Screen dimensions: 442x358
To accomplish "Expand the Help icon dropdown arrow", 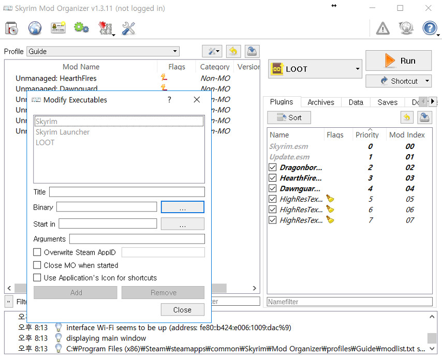I will click(438, 35).
